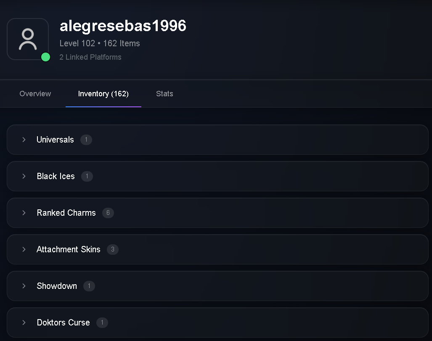Image resolution: width=432 pixels, height=341 pixels.
Task: Expand the Showdown category chevron
Action: [24, 286]
